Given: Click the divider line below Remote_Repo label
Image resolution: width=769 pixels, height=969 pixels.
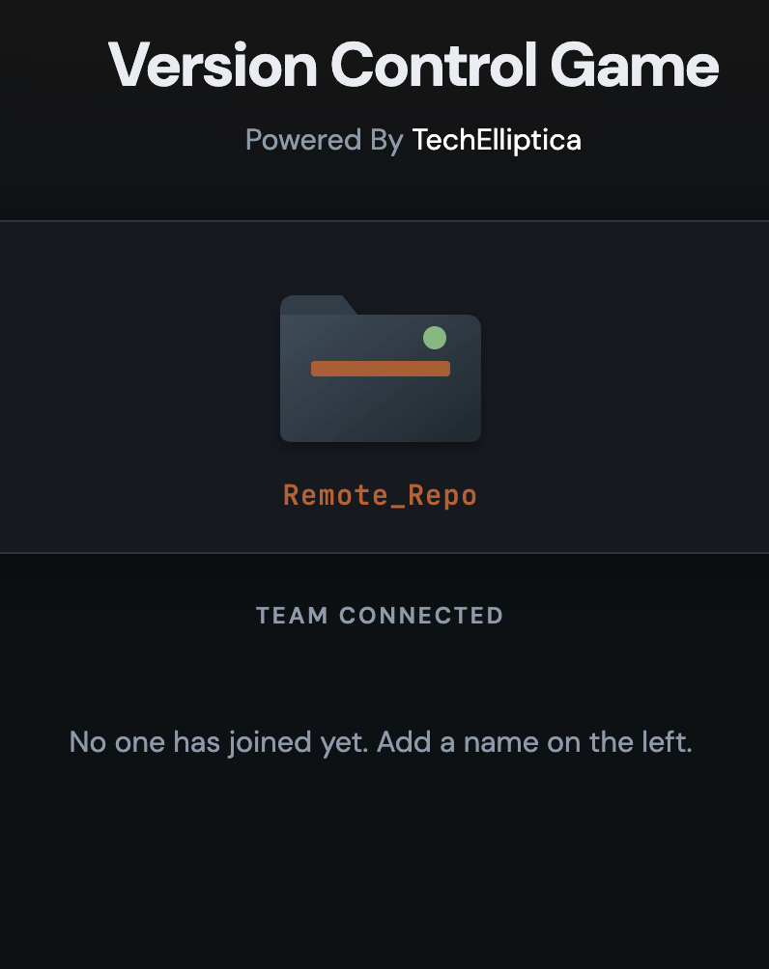Looking at the screenshot, I should 384,553.
